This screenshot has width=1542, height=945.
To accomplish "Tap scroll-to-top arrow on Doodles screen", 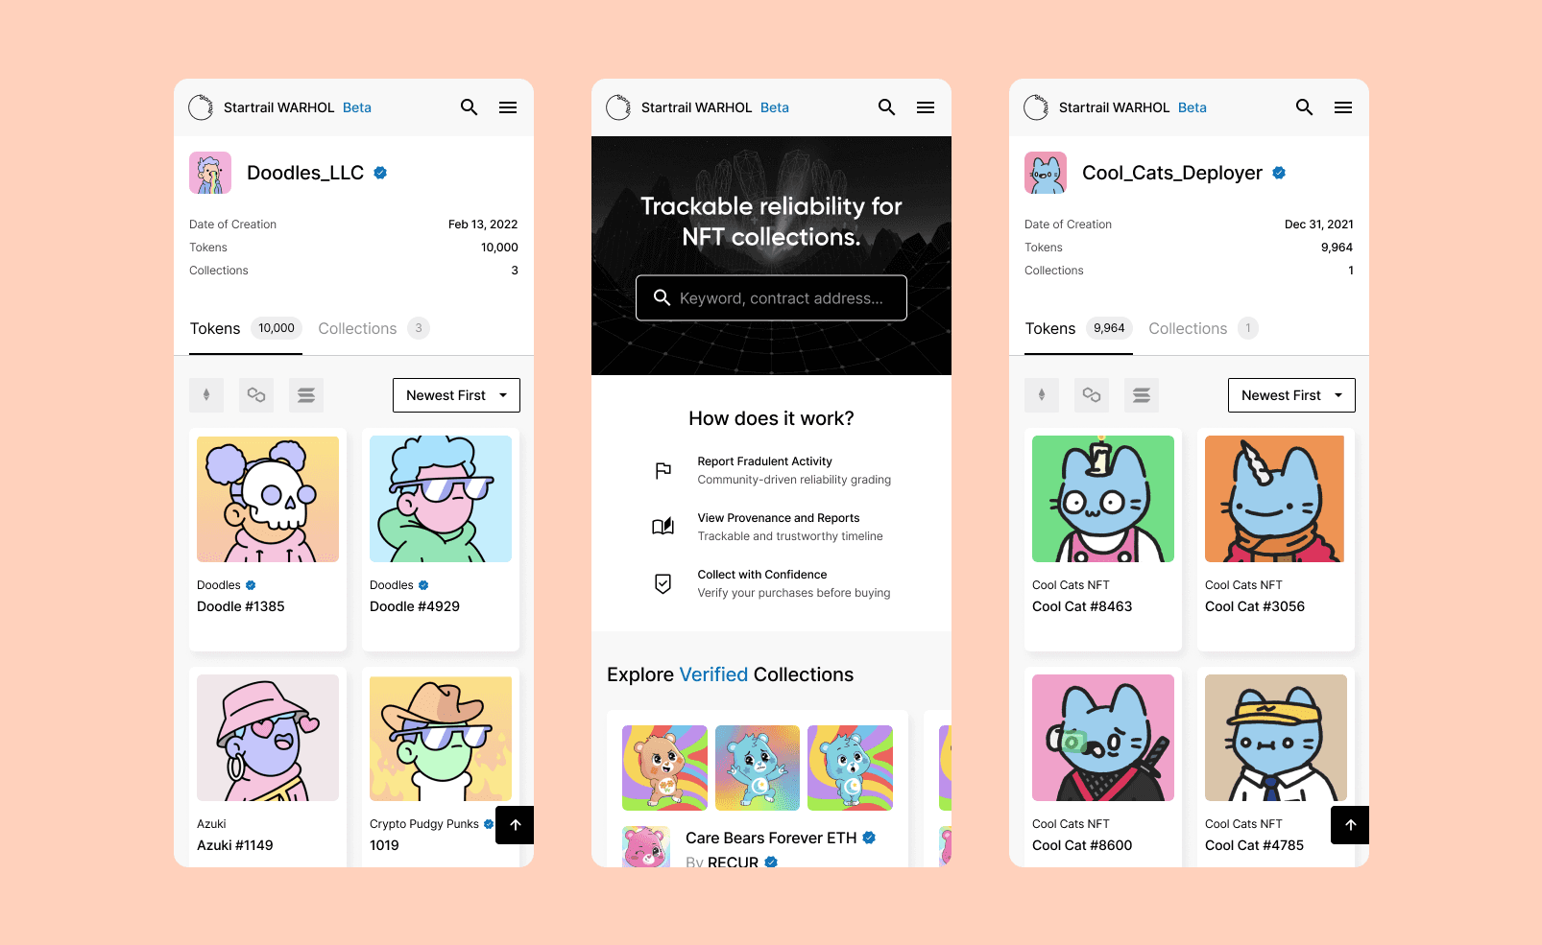I will (515, 825).
